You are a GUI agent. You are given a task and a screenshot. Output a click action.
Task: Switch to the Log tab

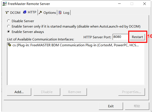click(x=64, y=12)
